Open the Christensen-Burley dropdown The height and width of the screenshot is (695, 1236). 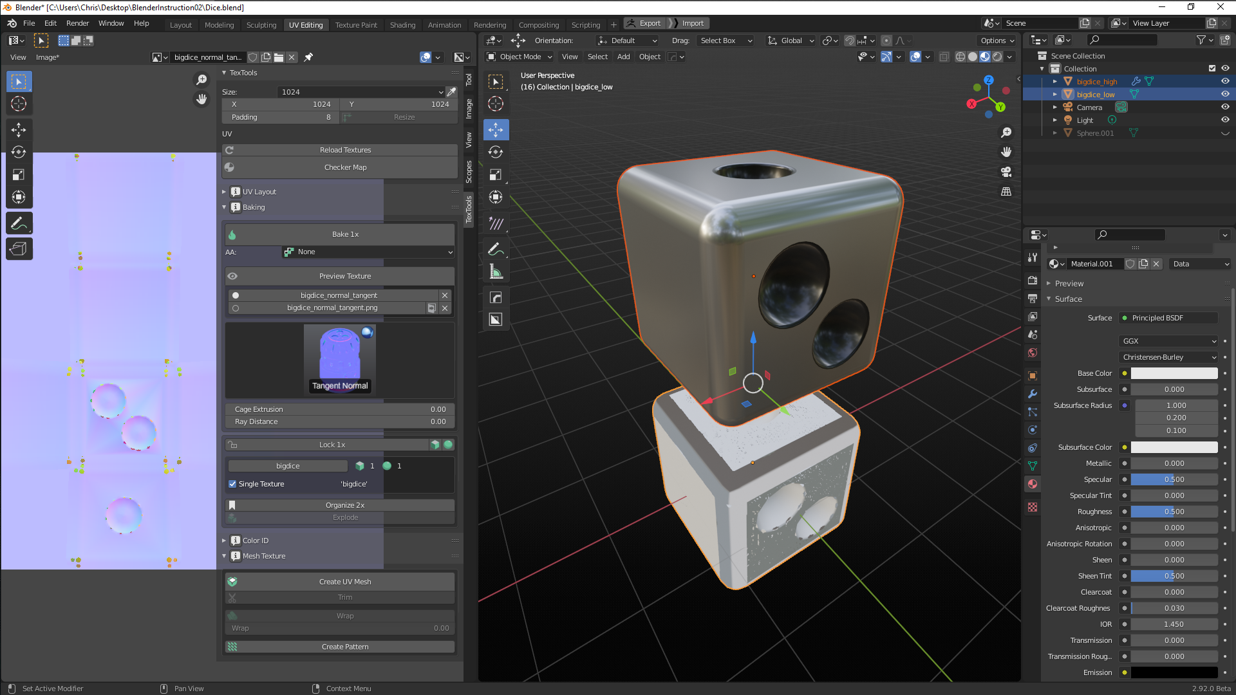point(1169,357)
